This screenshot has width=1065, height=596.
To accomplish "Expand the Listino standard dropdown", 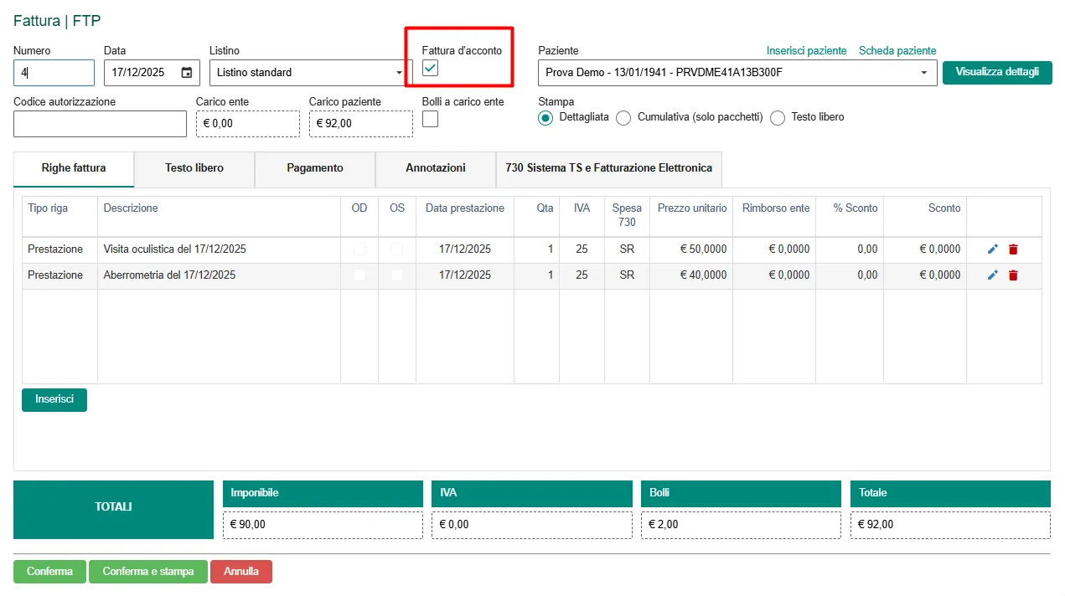I will click(399, 73).
